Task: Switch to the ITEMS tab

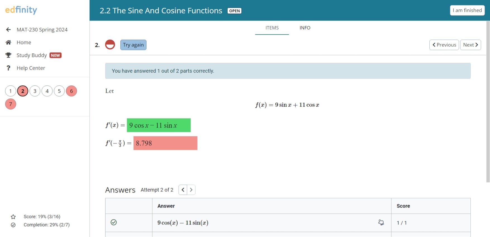Action: [272, 28]
